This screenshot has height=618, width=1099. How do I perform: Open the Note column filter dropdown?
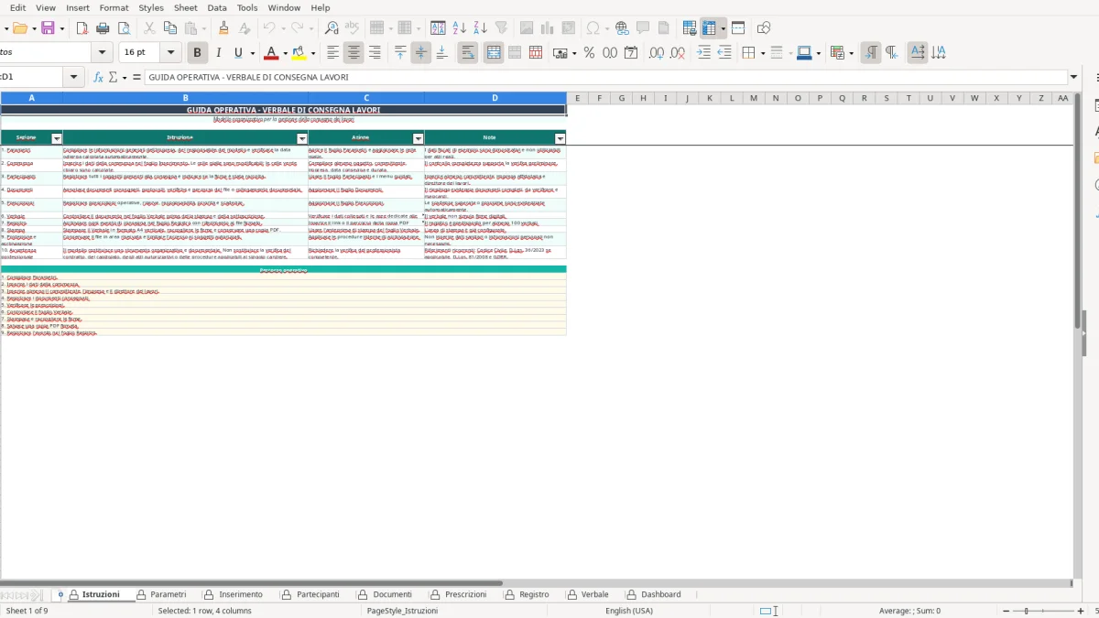pyautogui.click(x=560, y=138)
